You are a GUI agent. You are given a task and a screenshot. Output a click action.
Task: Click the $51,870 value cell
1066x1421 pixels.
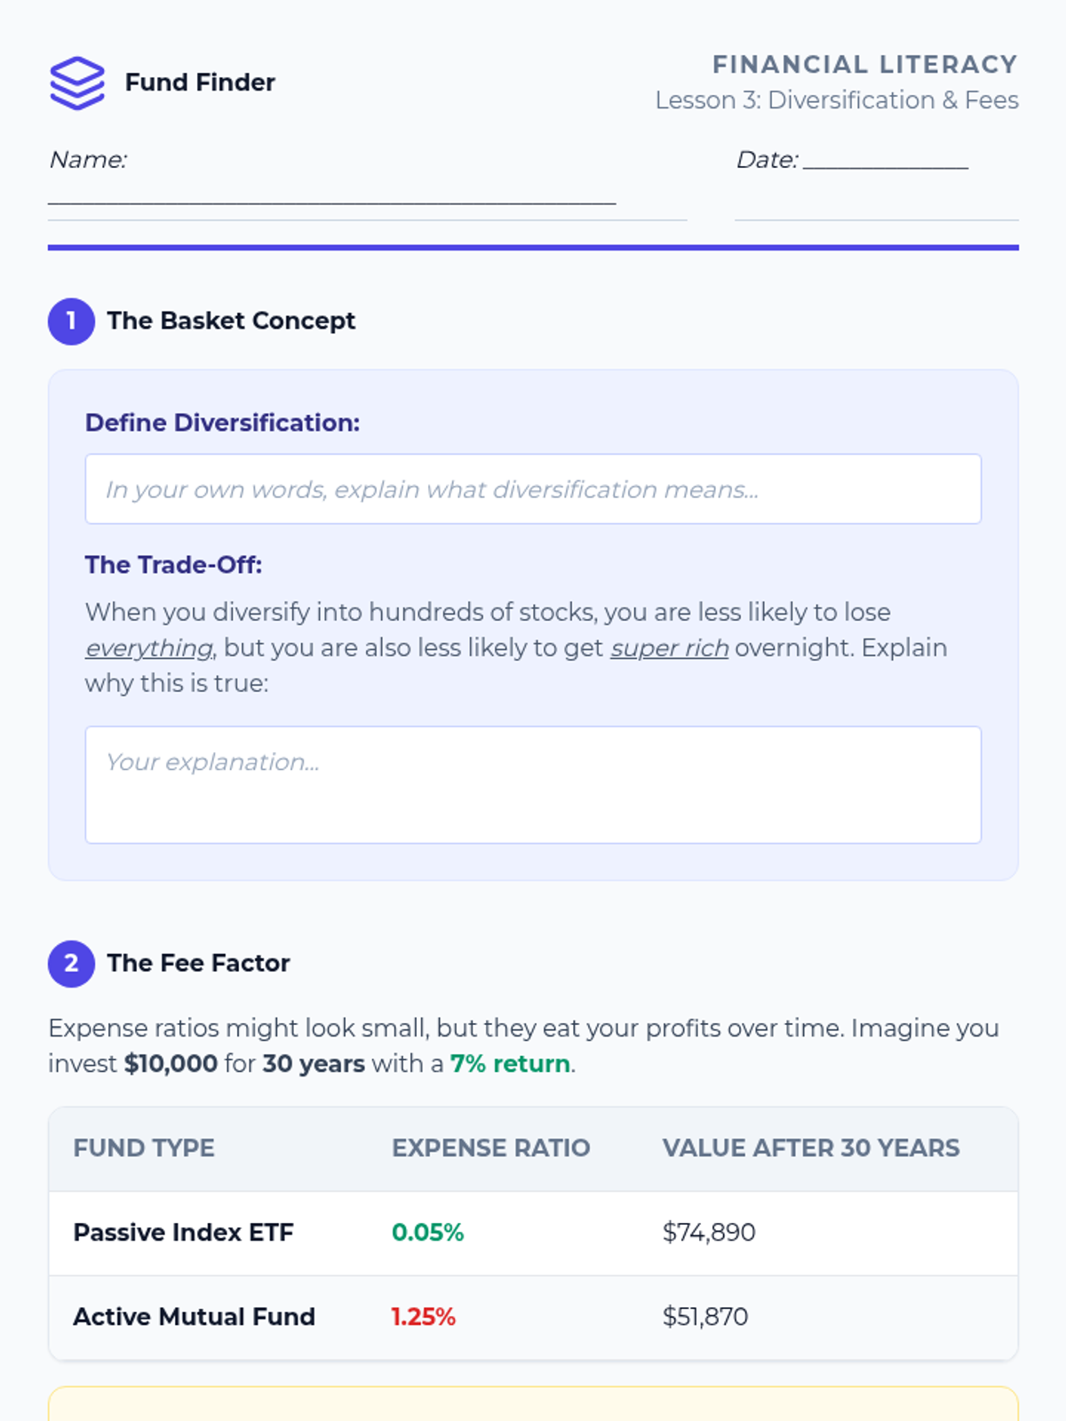[x=705, y=1317]
